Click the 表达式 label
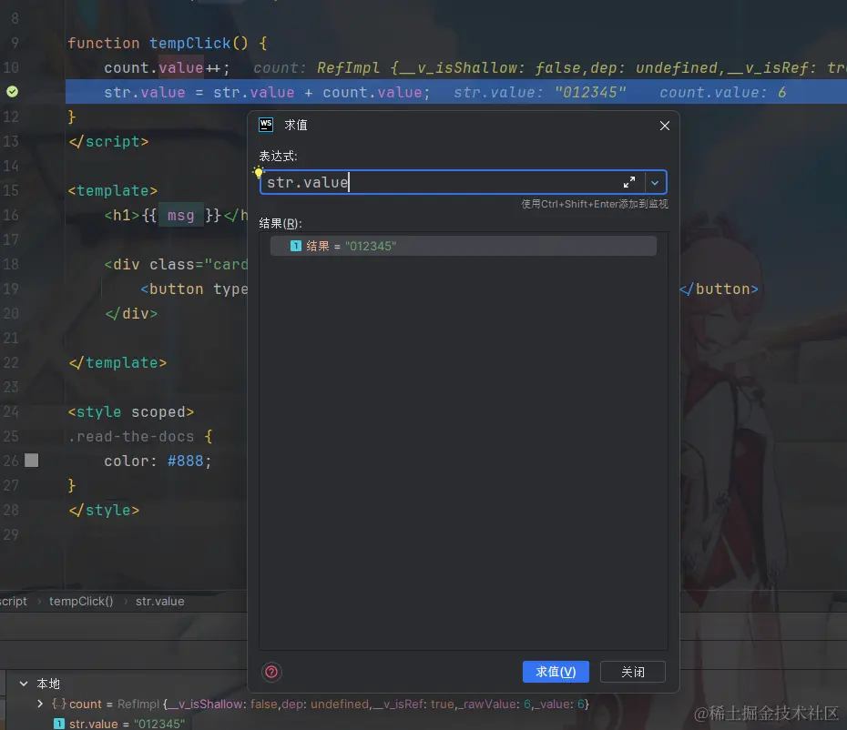 click(278, 156)
